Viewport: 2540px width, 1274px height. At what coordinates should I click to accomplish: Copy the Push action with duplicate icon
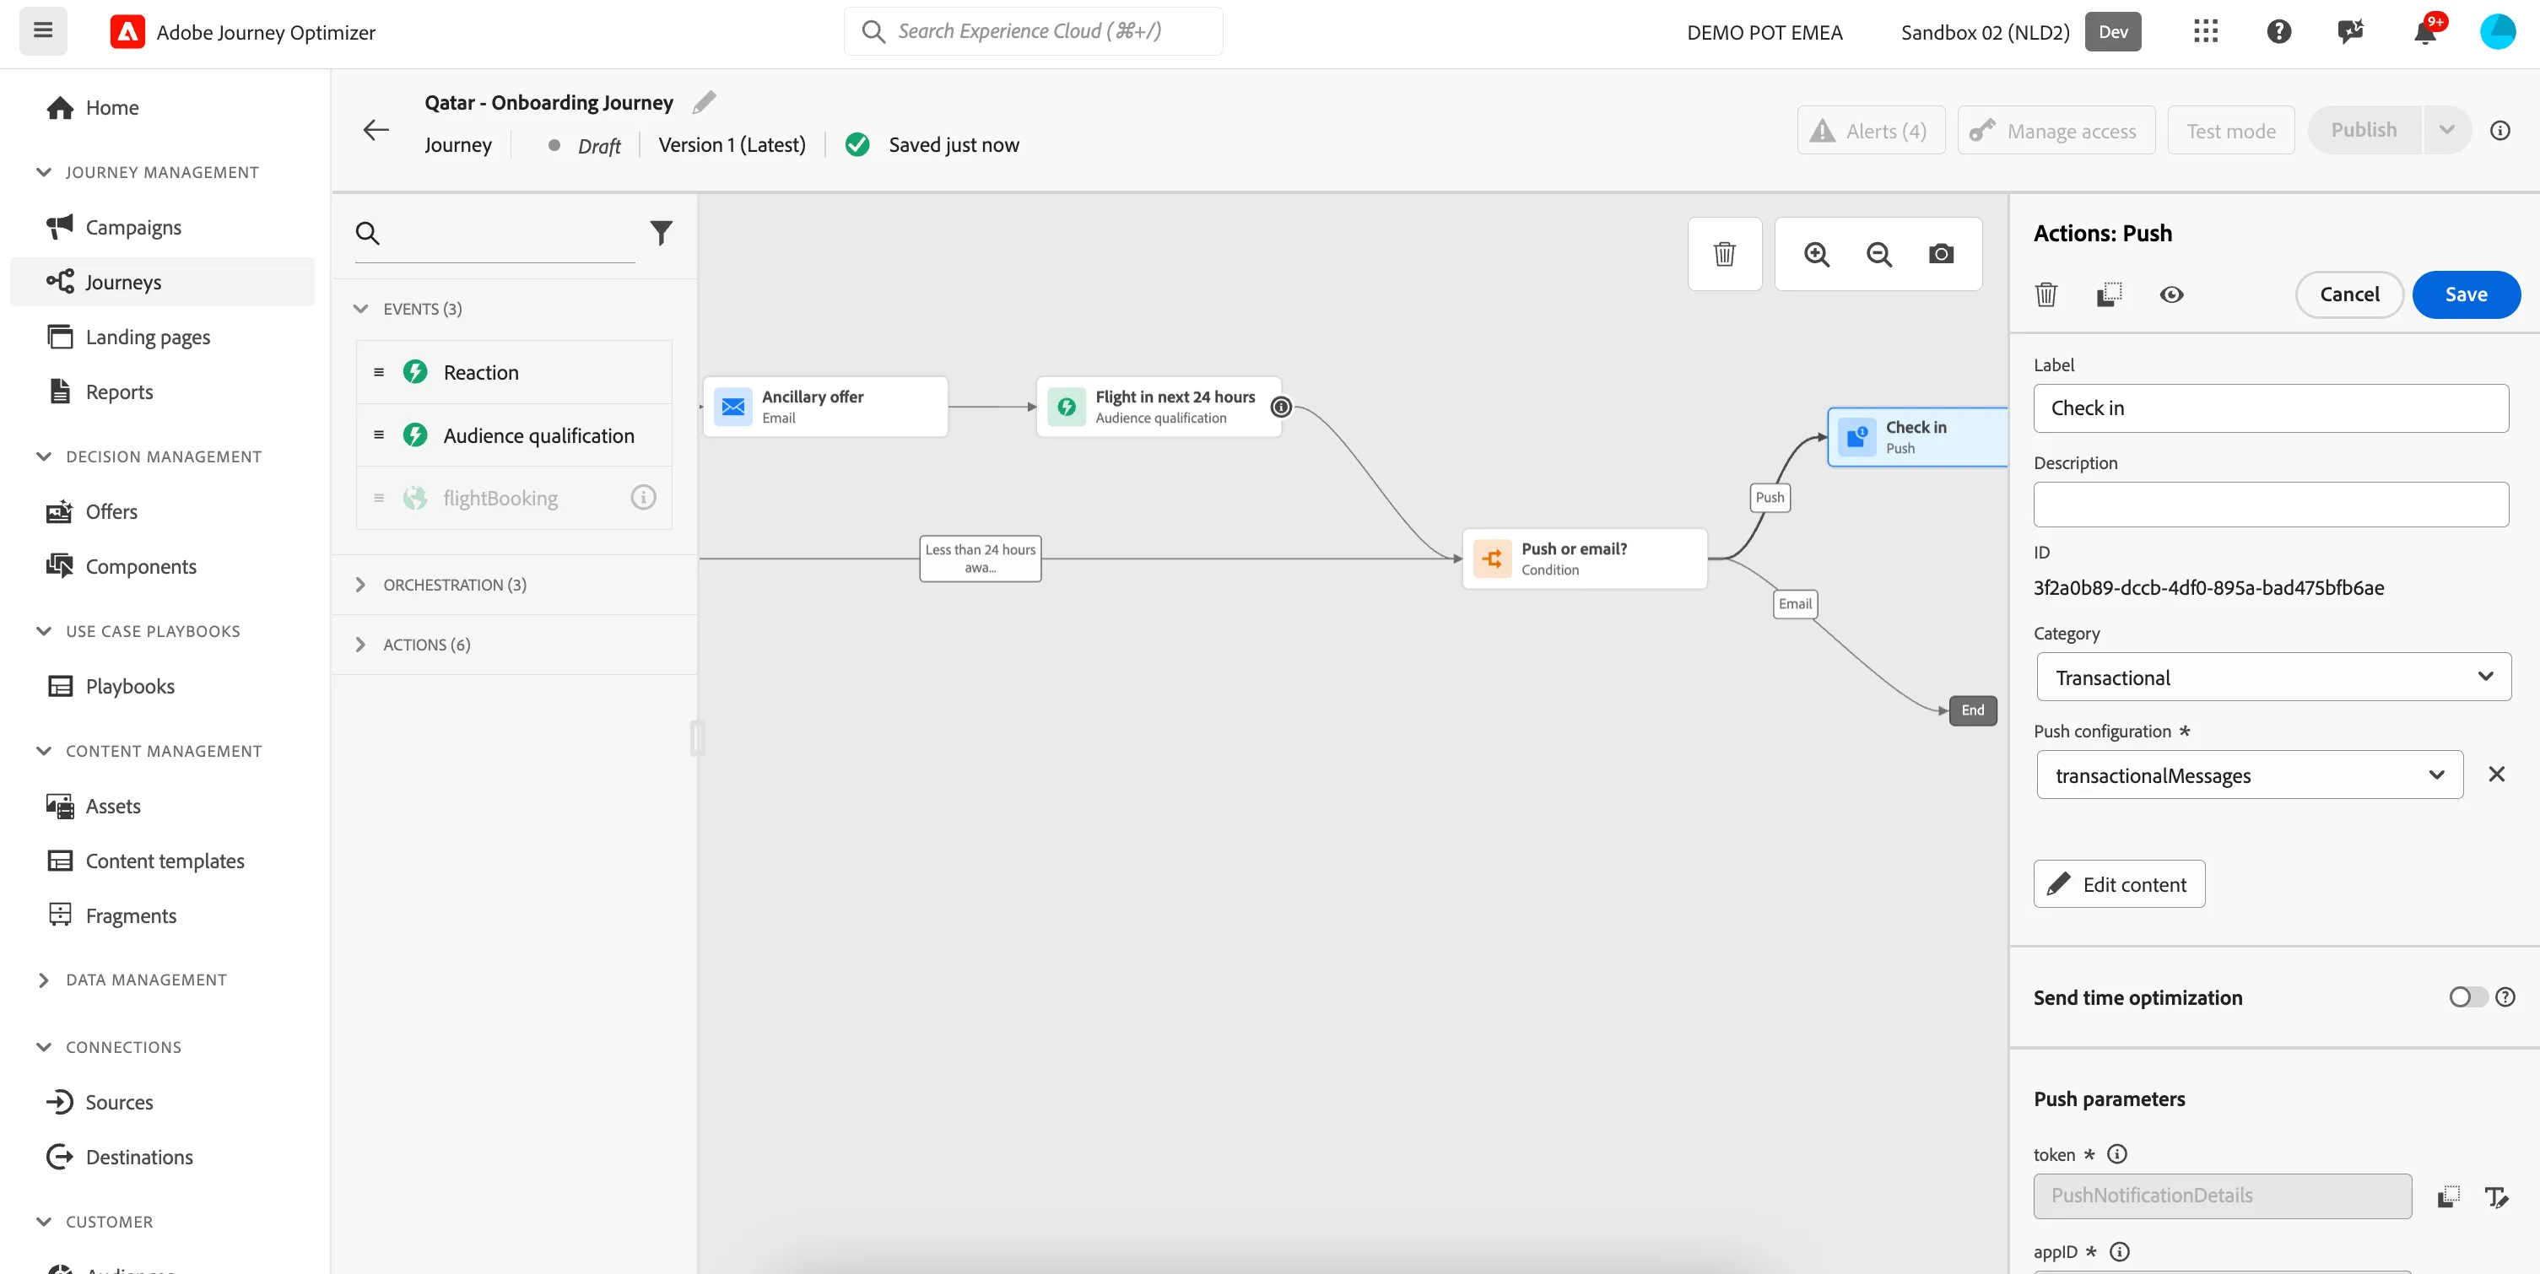pyautogui.click(x=2108, y=294)
